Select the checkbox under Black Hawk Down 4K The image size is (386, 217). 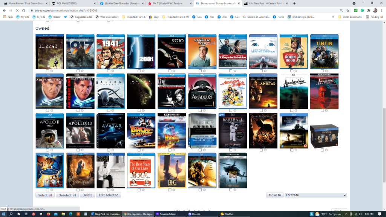(231, 189)
